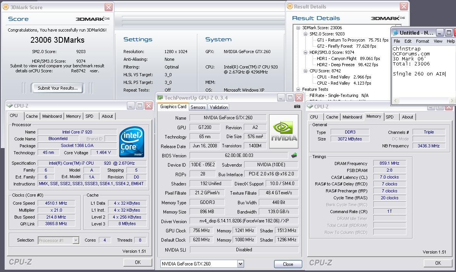Click the Close button in GPU-Z

[288, 264]
